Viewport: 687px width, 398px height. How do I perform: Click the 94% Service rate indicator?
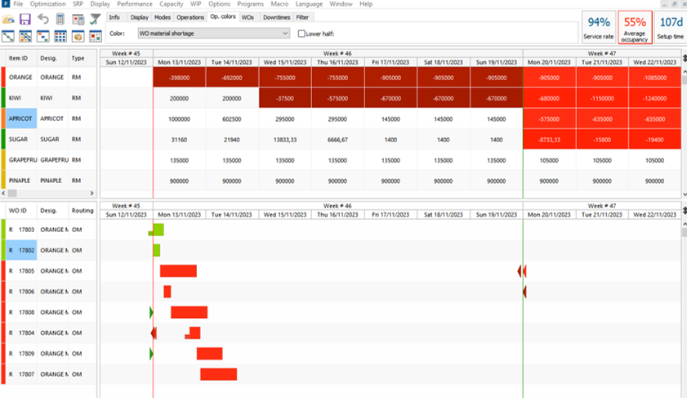click(x=599, y=27)
